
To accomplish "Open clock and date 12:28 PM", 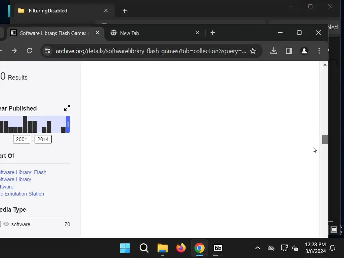I will 315,248.
